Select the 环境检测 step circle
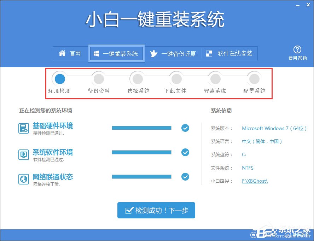Viewport: 314px width, 241px height. pyautogui.click(x=60, y=78)
